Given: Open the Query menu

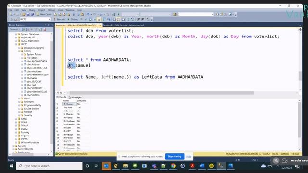Looking at the screenshot, I should tap(32, 10).
